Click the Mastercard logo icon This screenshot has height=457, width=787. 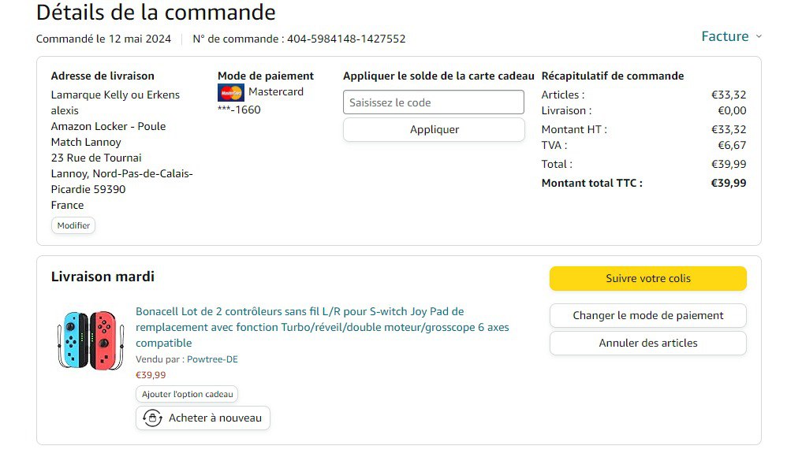tap(231, 93)
